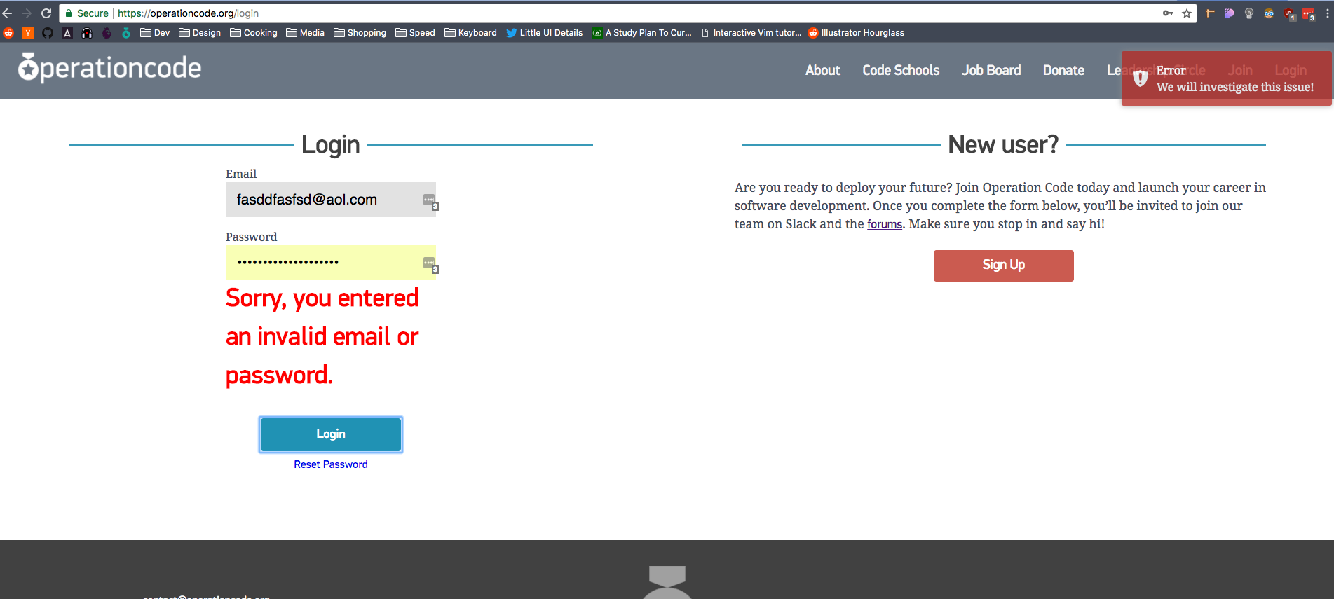Open Chrome's three-dot menu
The image size is (1334, 599).
click(x=1328, y=13)
